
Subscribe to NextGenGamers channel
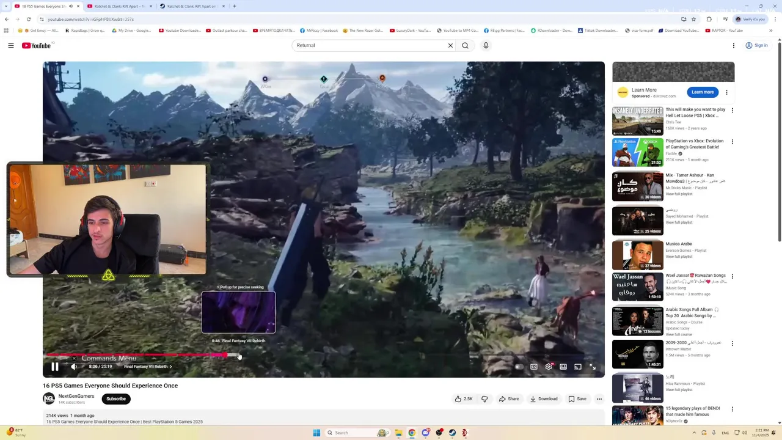click(x=116, y=399)
